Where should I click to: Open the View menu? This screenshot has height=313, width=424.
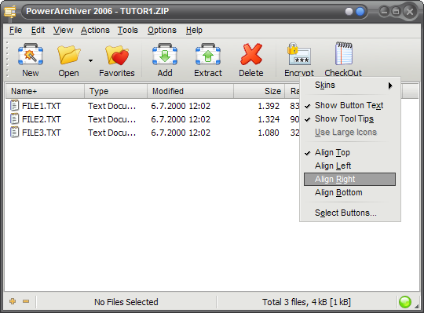(63, 30)
